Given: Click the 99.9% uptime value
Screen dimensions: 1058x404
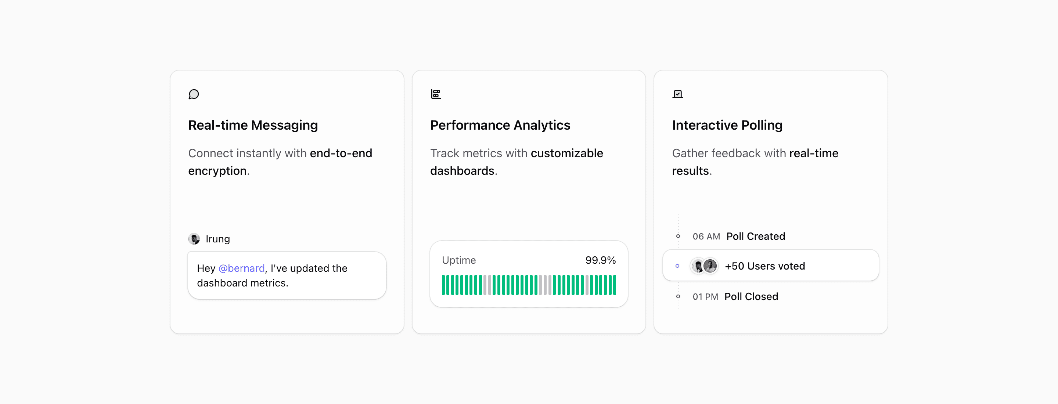Looking at the screenshot, I should click(x=600, y=260).
